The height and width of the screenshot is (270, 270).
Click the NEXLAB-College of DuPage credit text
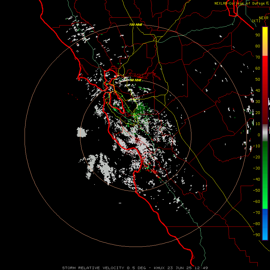(x=241, y=3)
